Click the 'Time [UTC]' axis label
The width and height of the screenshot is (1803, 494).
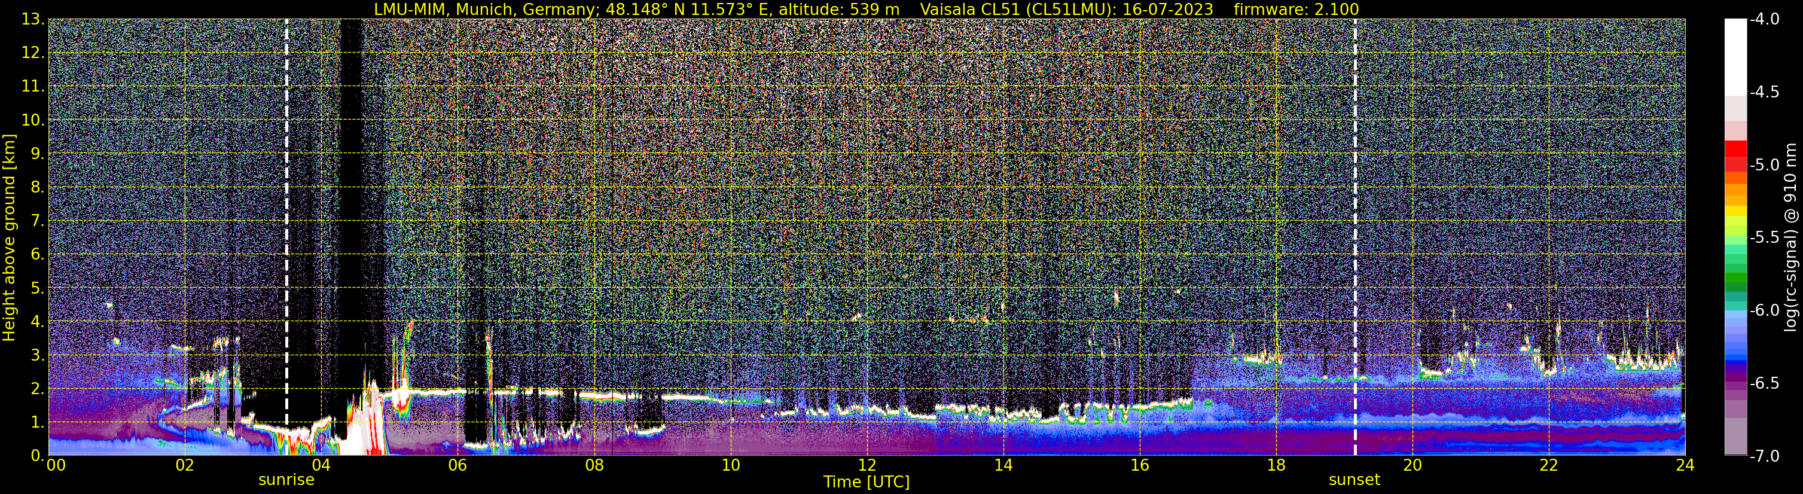[867, 482]
